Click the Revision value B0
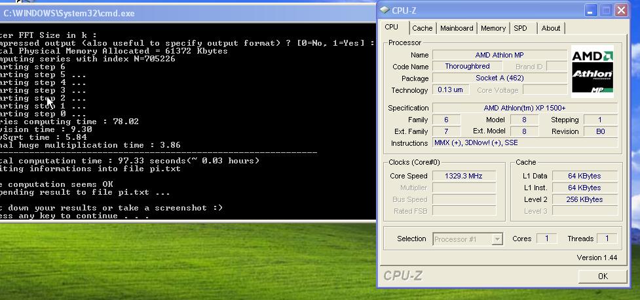Viewport: 640px width, 300px height. tap(601, 131)
